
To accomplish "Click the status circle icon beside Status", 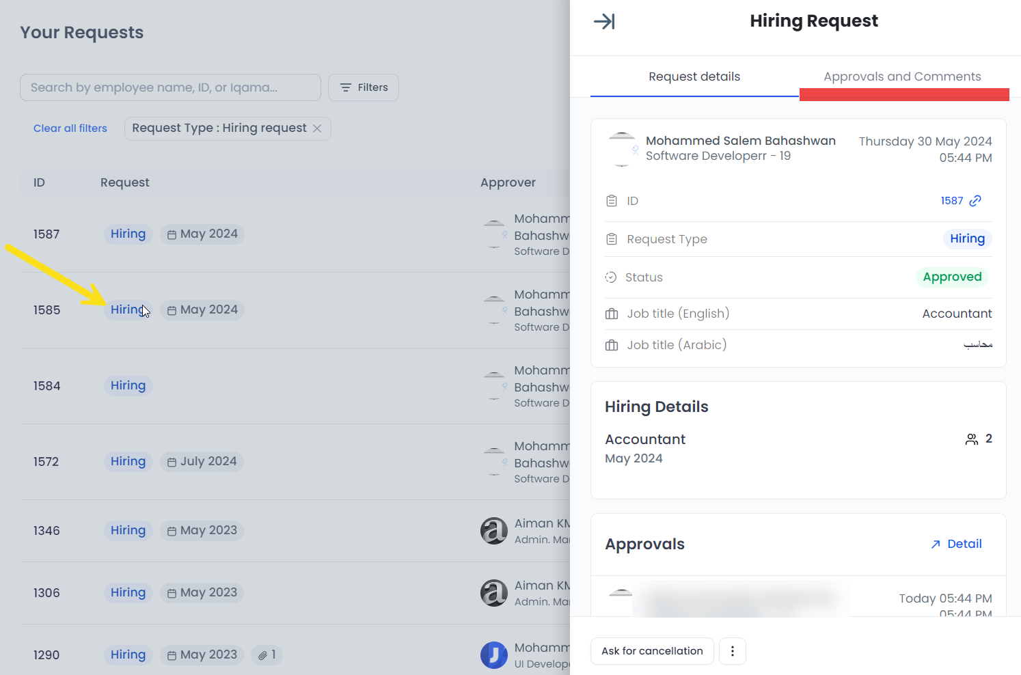I will tap(612, 277).
